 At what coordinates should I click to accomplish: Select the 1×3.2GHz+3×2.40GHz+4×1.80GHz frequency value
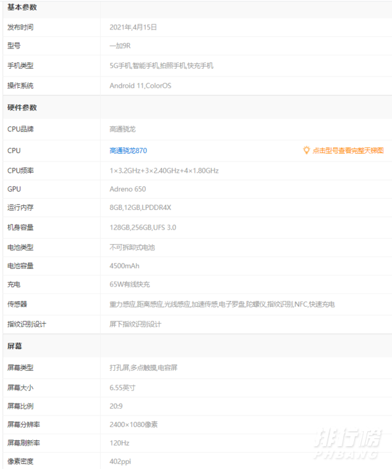click(164, 171)
